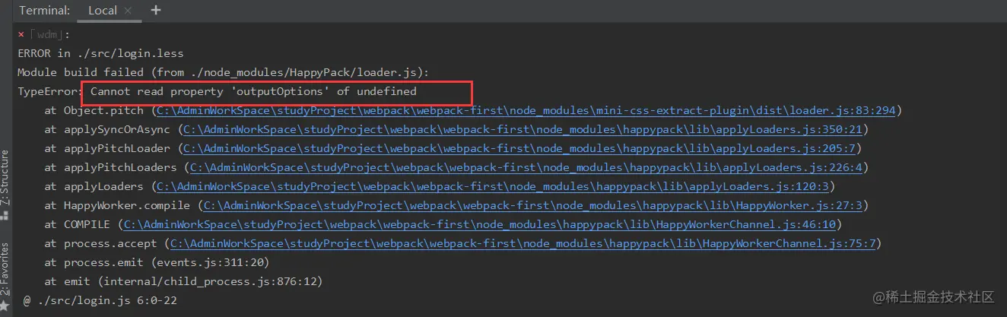This screenshot has width=1007, height=317.
Task: Click 'at emit (internal/child_process.js:876:12)' line
Action: click(x=183, y=282)
